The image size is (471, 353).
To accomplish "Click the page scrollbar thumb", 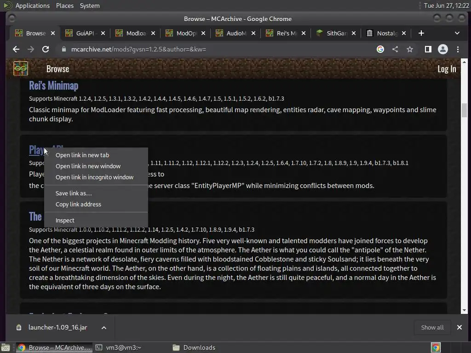I will pyautogui.click(x=464, y=110).
